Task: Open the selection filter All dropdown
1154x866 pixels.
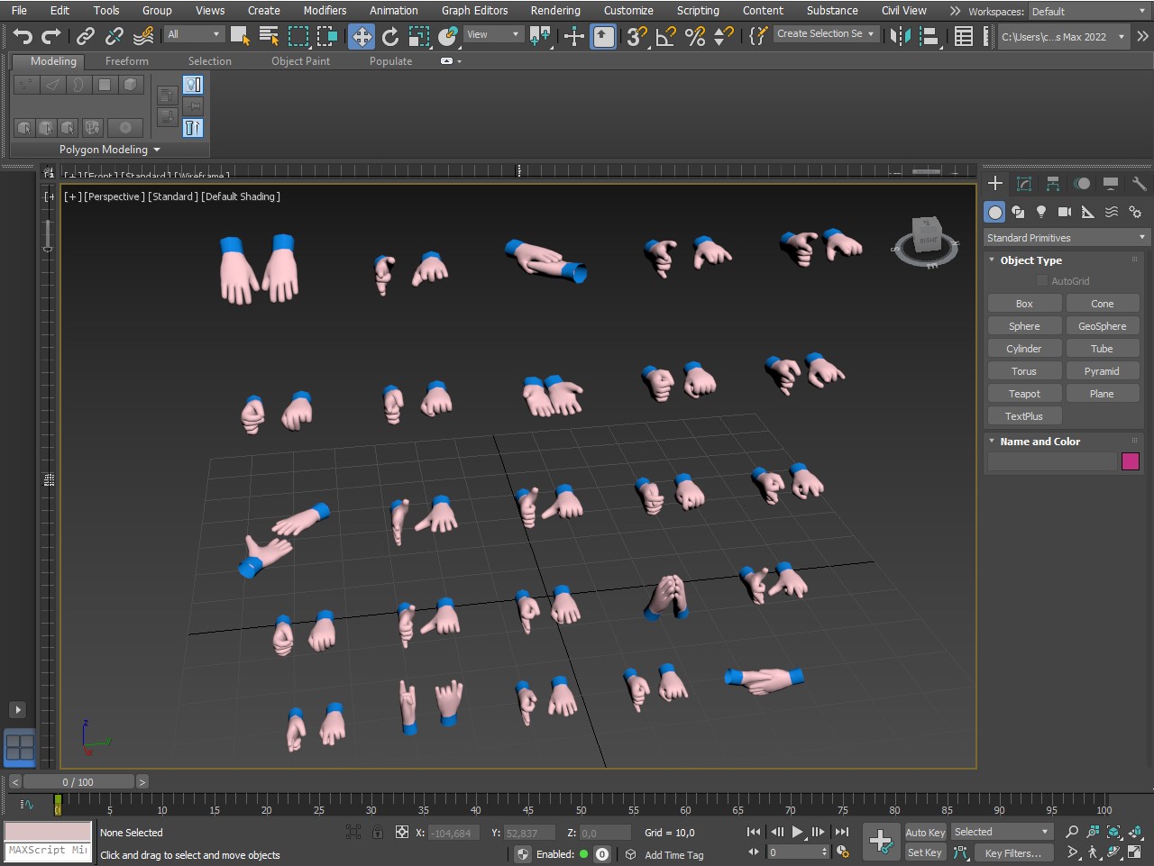Action: (194, 34)
